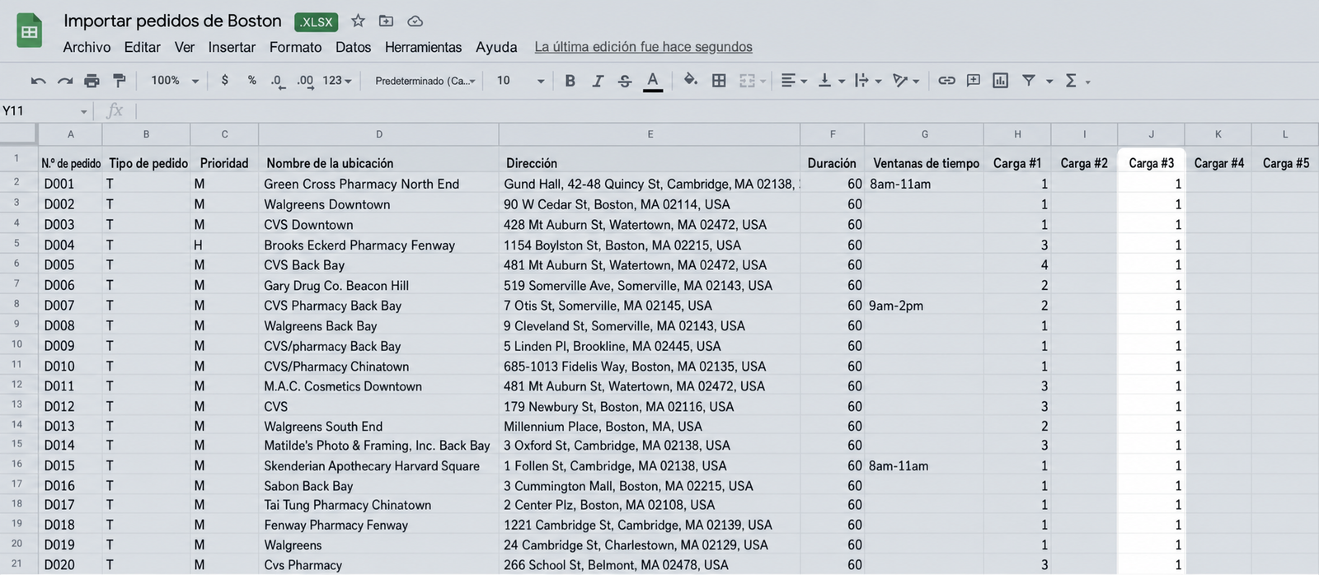Click the undo arrow icon
The height and width of the screenshot is (575, 1319).
pos(38,81)
